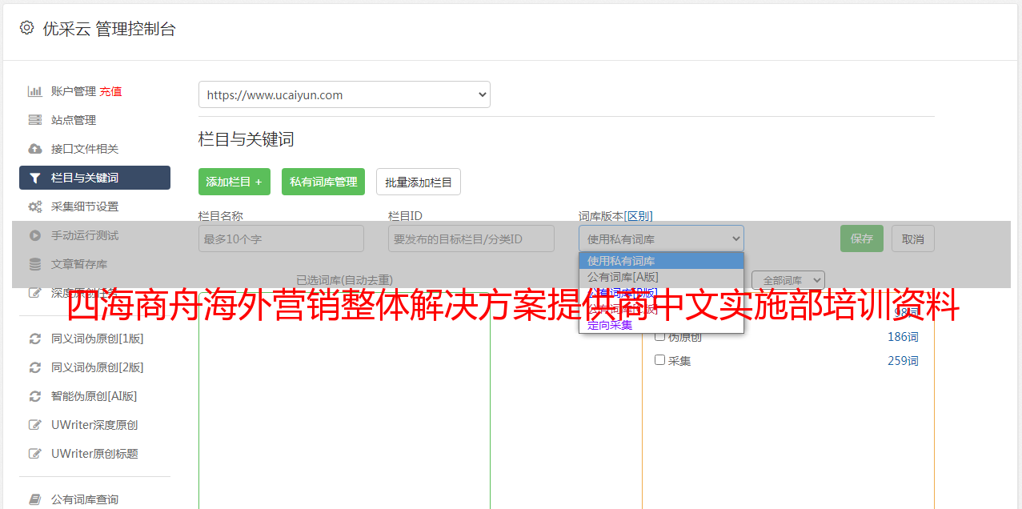Click the 栏目ID input field
Screen dimensions: 1022x509
tap(471, 238)
